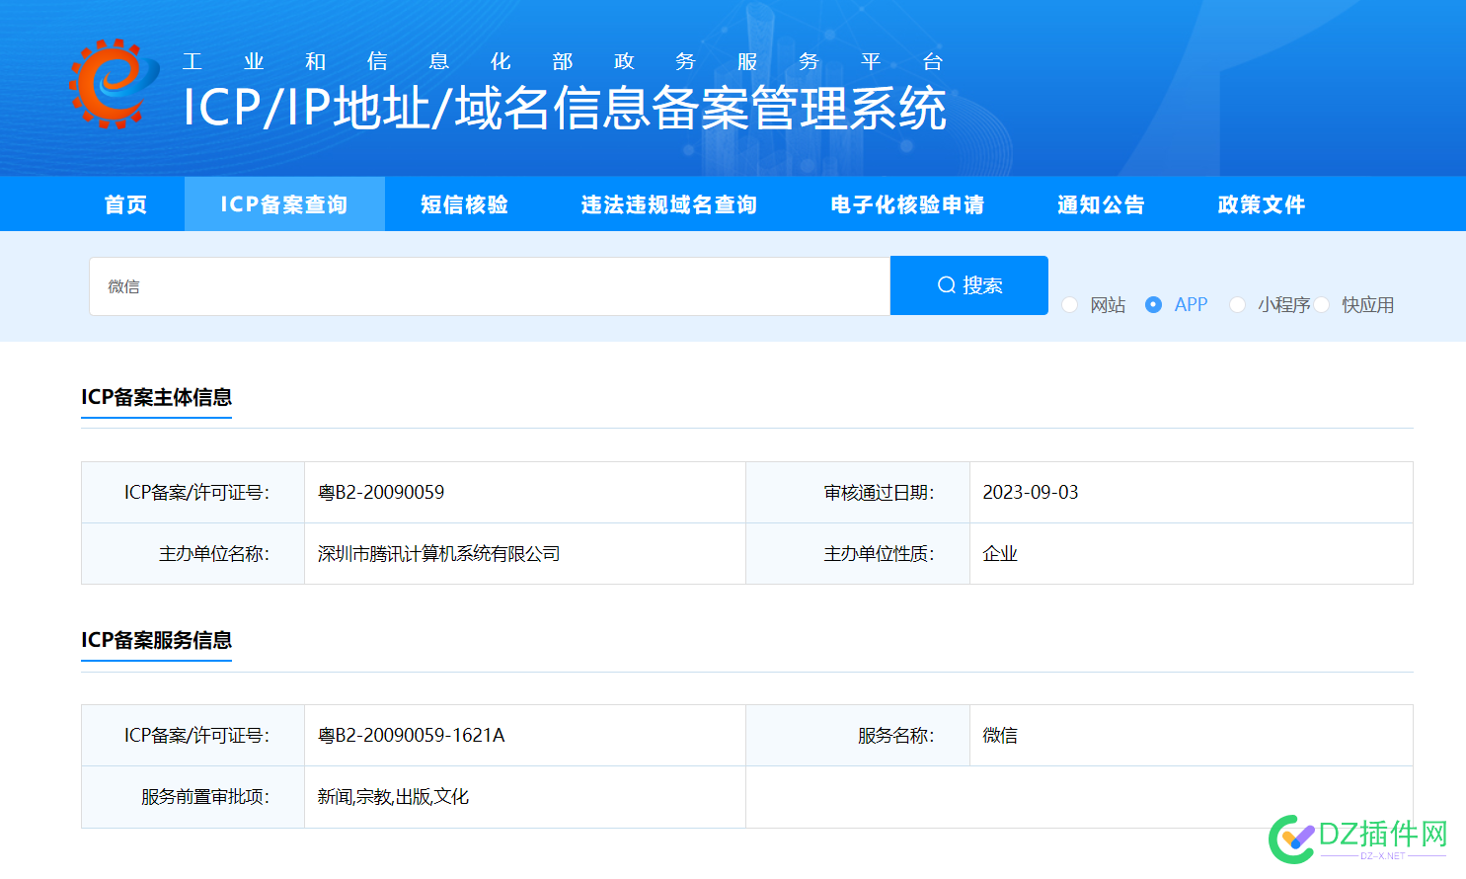Click the ICP/IP地址/域名信息备案管理系统 title

[565, 108]
